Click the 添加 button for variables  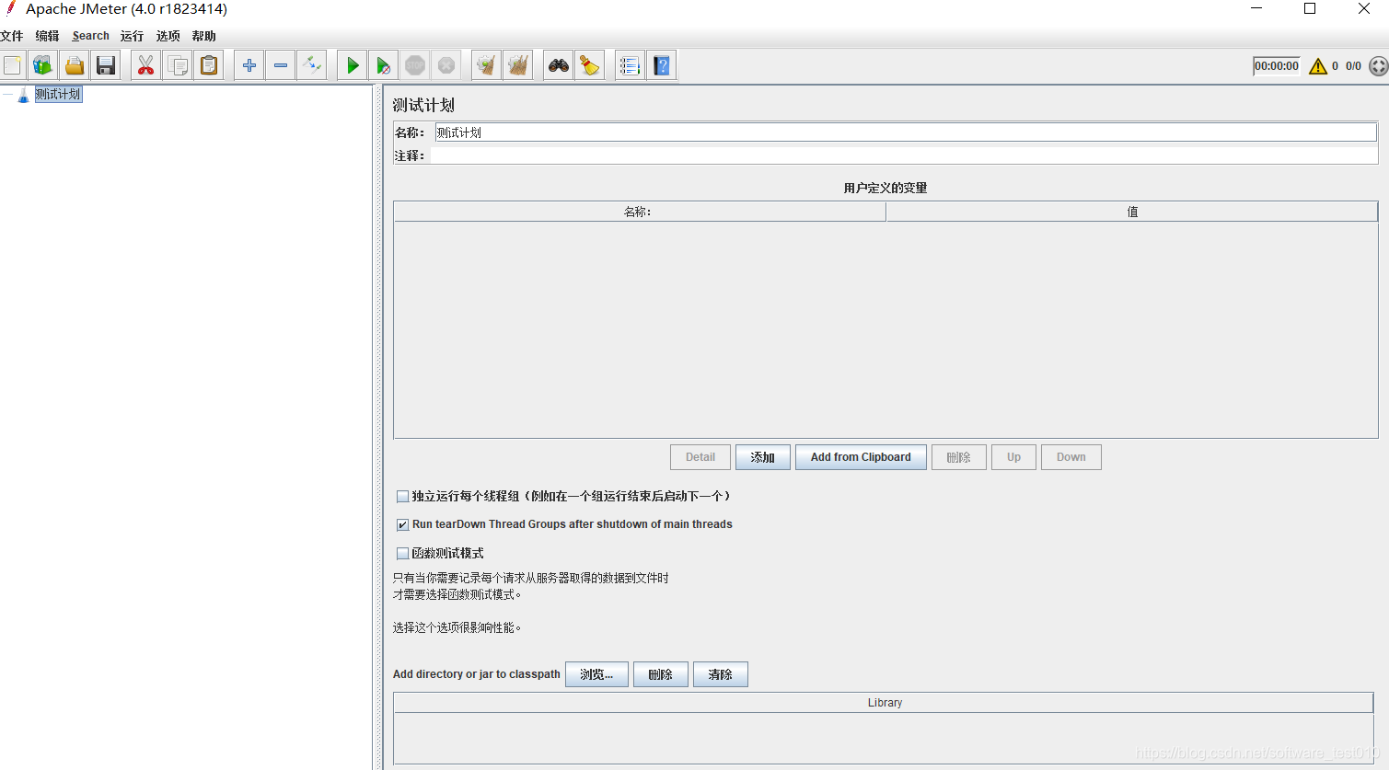tap(763, 457)
